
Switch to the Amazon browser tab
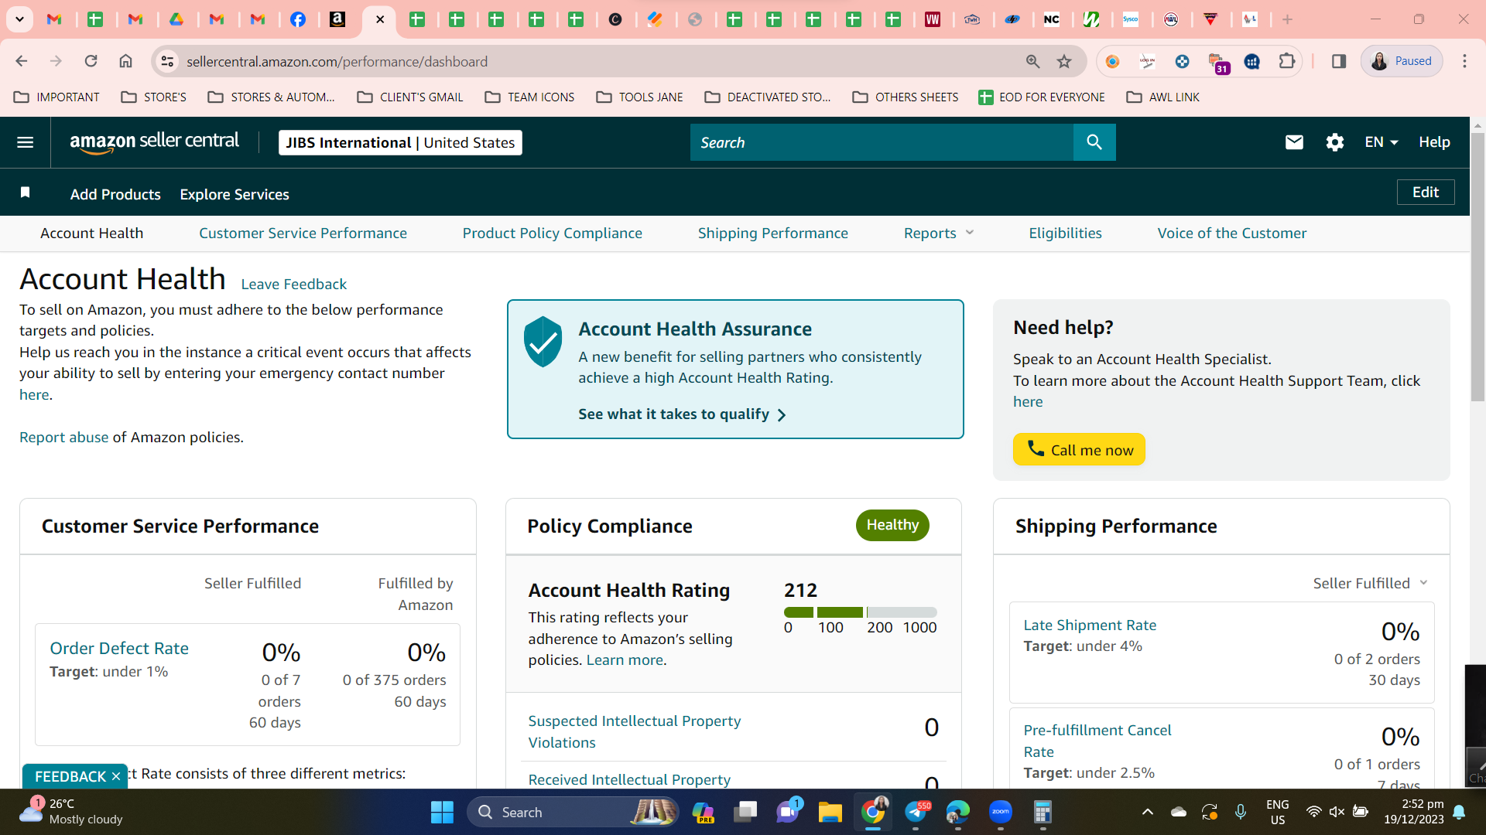[x=337, y=20]
